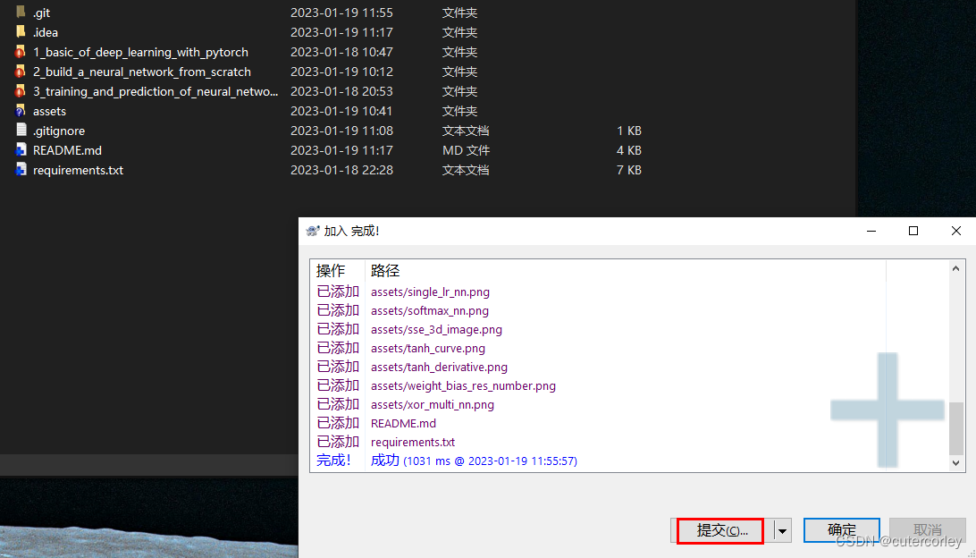Click the 3_training_and_prediction folder icon
The image size is (976, 558).
[21, 91]
